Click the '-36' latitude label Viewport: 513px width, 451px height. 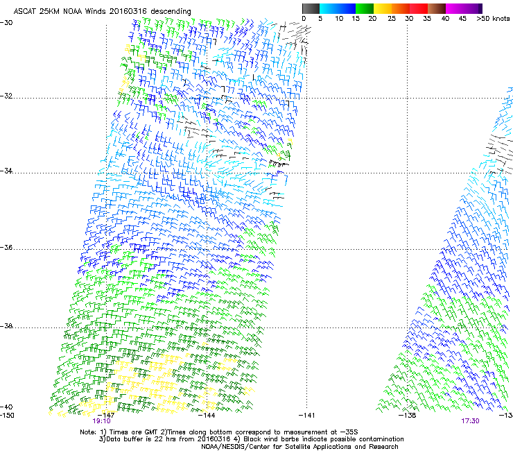pos(6,247)
